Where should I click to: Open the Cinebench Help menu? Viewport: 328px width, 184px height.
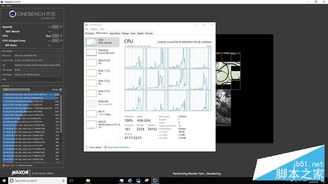click(x=9, y=6)
